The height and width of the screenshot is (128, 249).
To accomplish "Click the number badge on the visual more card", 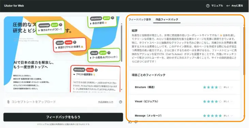I will [x=75, y=42].
